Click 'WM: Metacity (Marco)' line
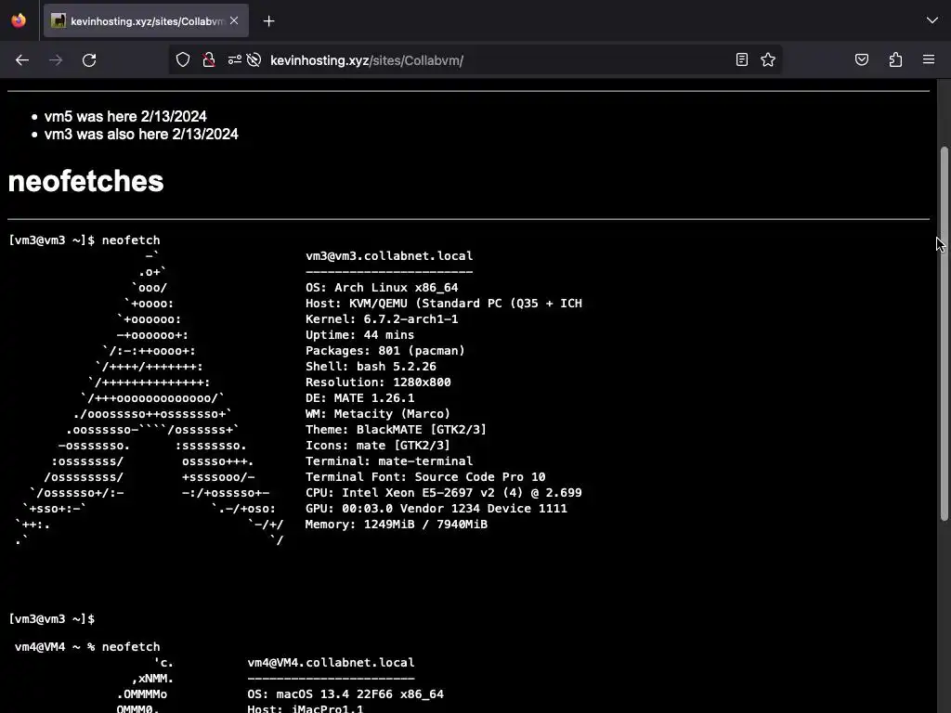The image size is (951, 713). [378, 413]
